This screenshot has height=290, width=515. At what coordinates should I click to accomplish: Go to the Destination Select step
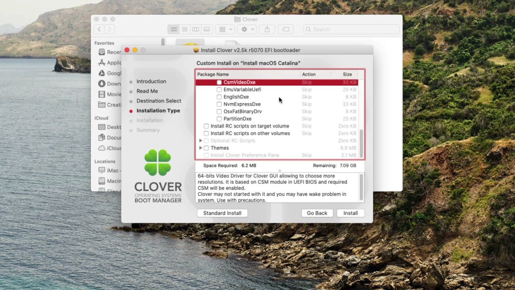tap(159, 101)
